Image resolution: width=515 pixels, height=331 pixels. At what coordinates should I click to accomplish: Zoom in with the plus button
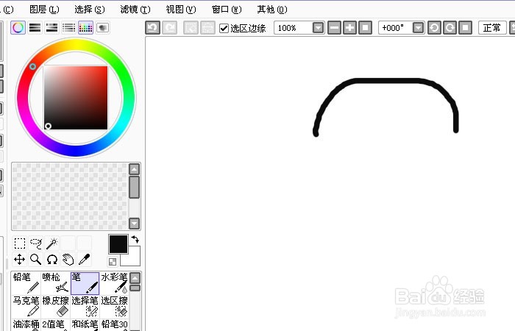[x=349, y=28]
